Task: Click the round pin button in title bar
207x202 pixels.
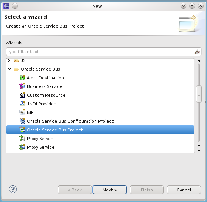Action: [x=15, y=6]
